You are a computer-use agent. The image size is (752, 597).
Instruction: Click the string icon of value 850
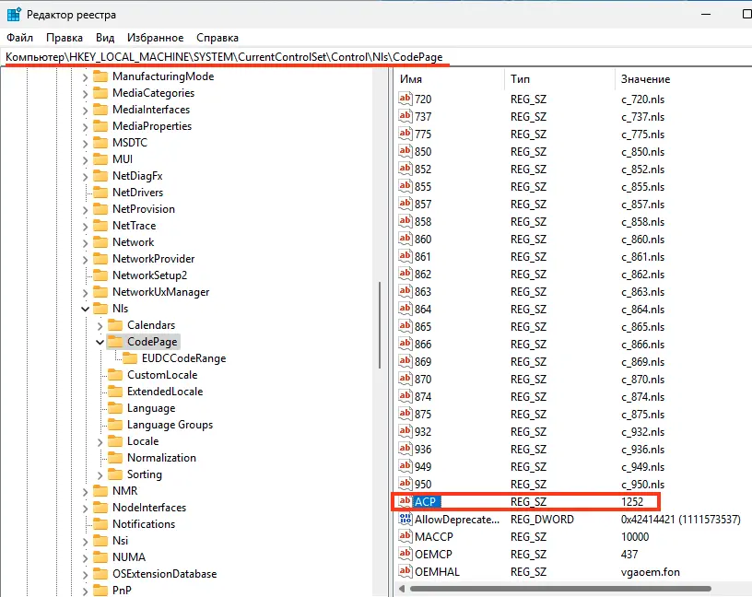[x=405, y=151]
